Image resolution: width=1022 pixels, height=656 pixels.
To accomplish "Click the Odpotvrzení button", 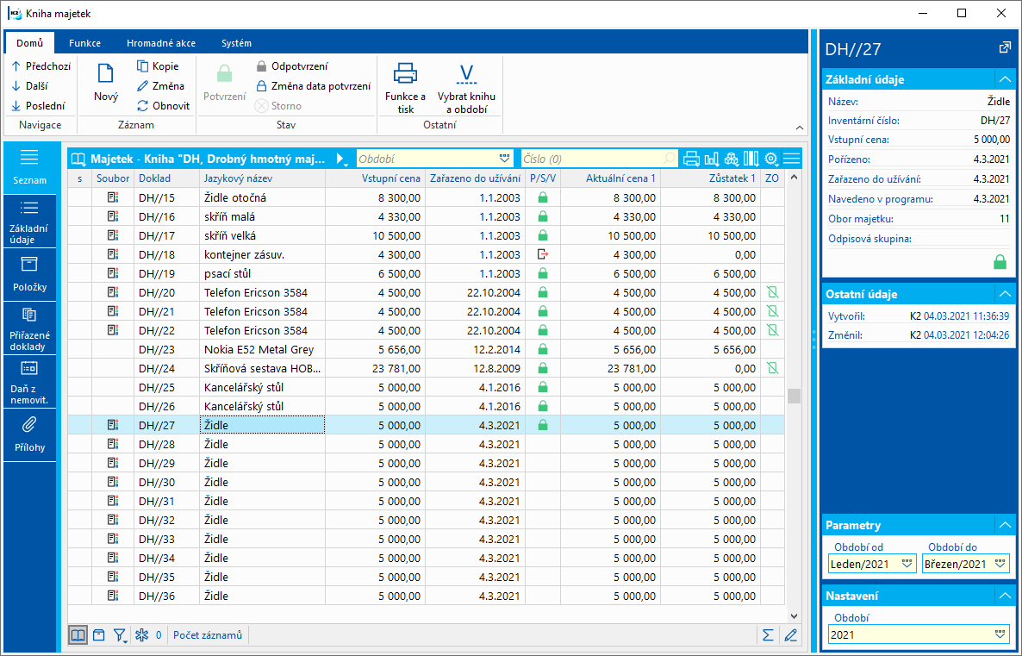I will [291, 66].
